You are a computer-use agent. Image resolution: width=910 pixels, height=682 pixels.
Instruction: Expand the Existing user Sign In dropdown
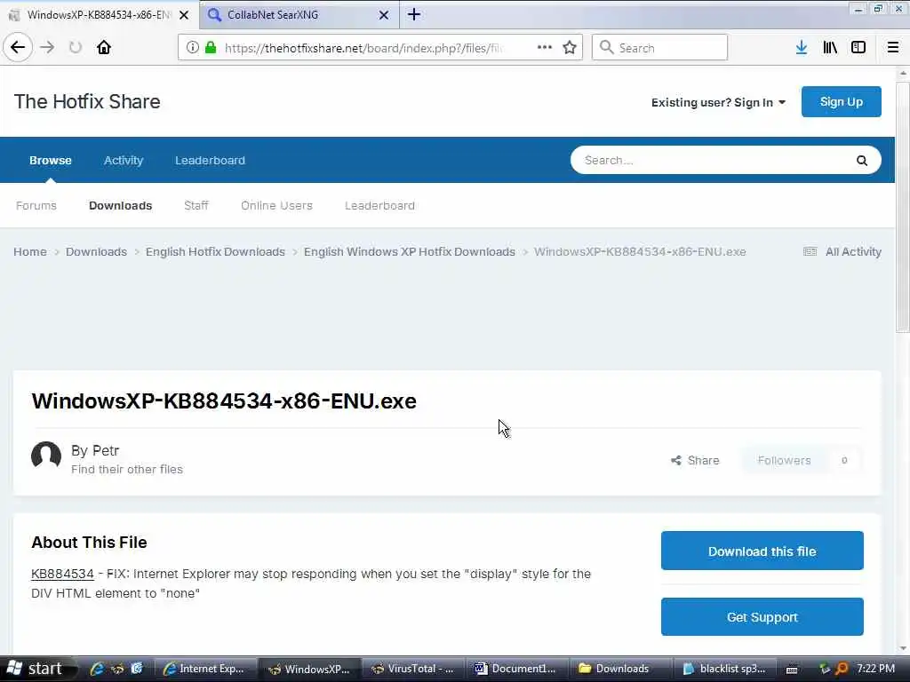click(x=718, y=103)
